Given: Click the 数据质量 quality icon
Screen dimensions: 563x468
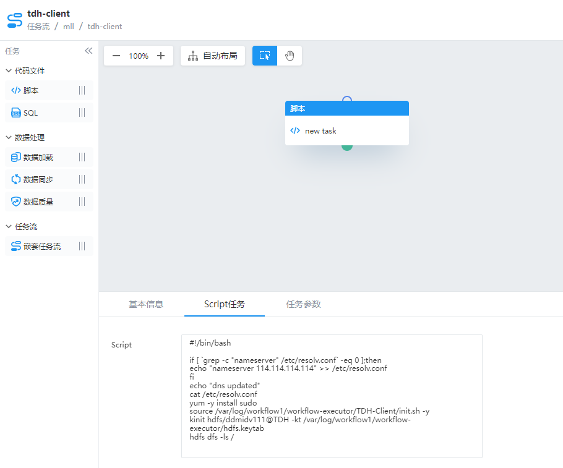Looking at the screenshot, I should pyautogui.click(x=16, y=202).
